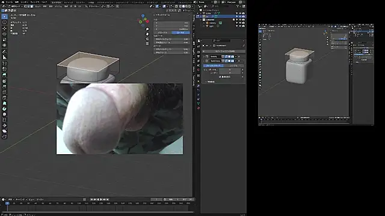385x216 pixels.
Task: Remove the Subdivision modifier with X
Action: [239, 61]
